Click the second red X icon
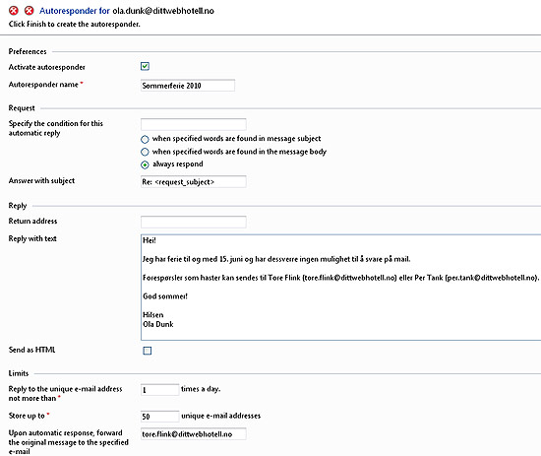541x456 pixels. coord(29,11)
